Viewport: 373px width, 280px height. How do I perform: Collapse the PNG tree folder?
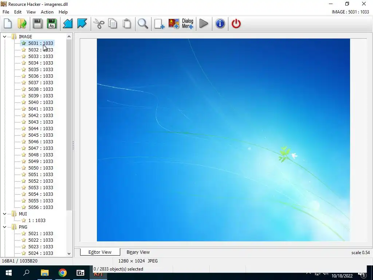tap(4, 227)
